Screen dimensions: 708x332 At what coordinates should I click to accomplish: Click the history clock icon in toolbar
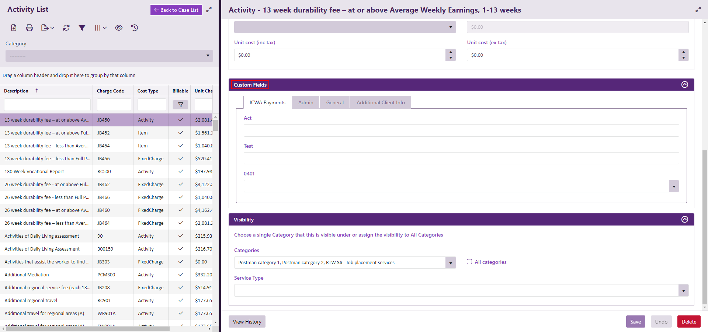(135, 28)
